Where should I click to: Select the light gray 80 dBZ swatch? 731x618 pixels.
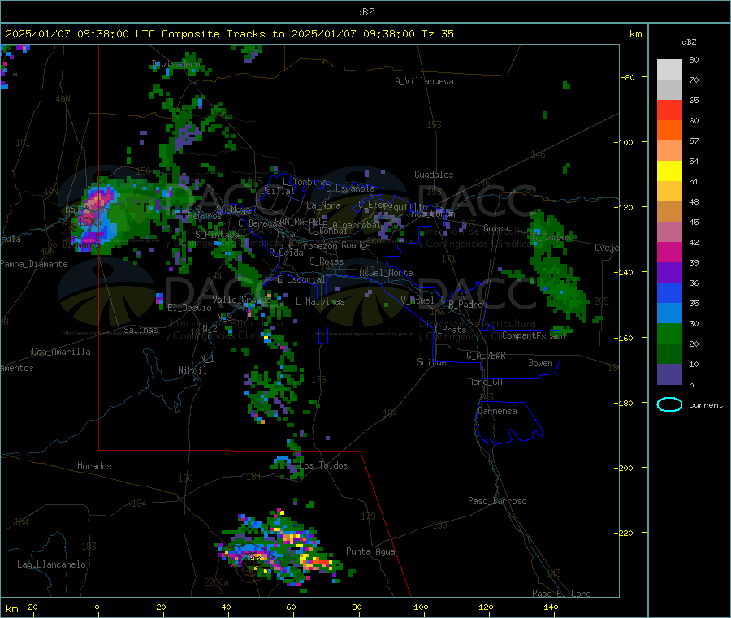(x=669, y=70)
